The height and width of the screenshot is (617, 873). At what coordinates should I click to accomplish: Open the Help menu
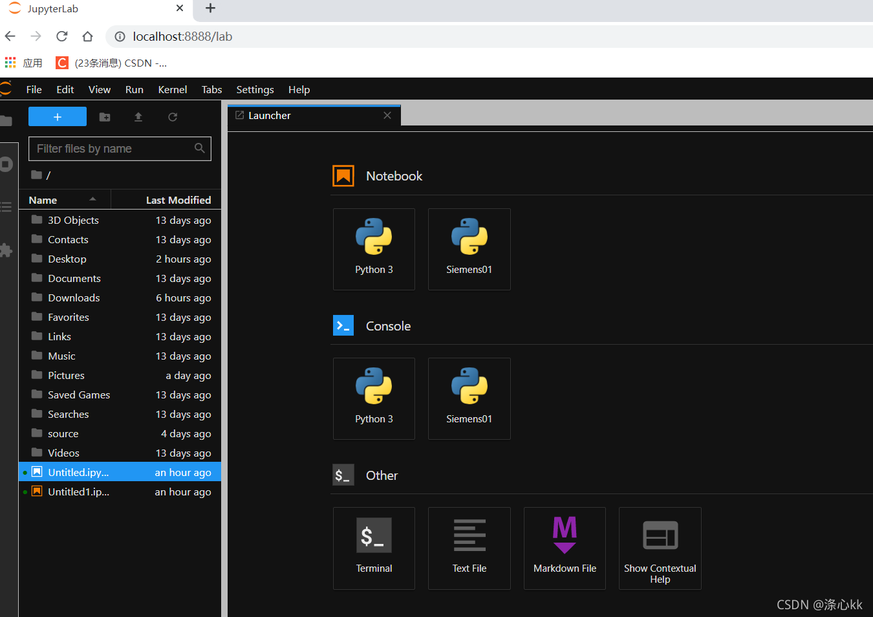point(299,89)
